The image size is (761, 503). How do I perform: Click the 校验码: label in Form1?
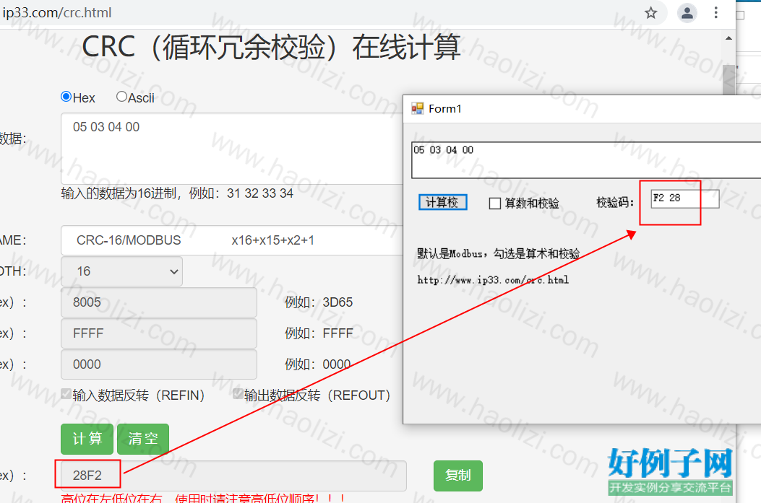615,203
